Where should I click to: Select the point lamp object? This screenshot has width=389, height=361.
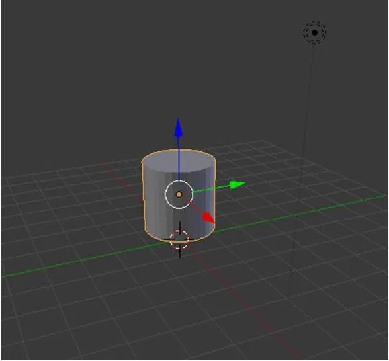click(x=315, y=32)
